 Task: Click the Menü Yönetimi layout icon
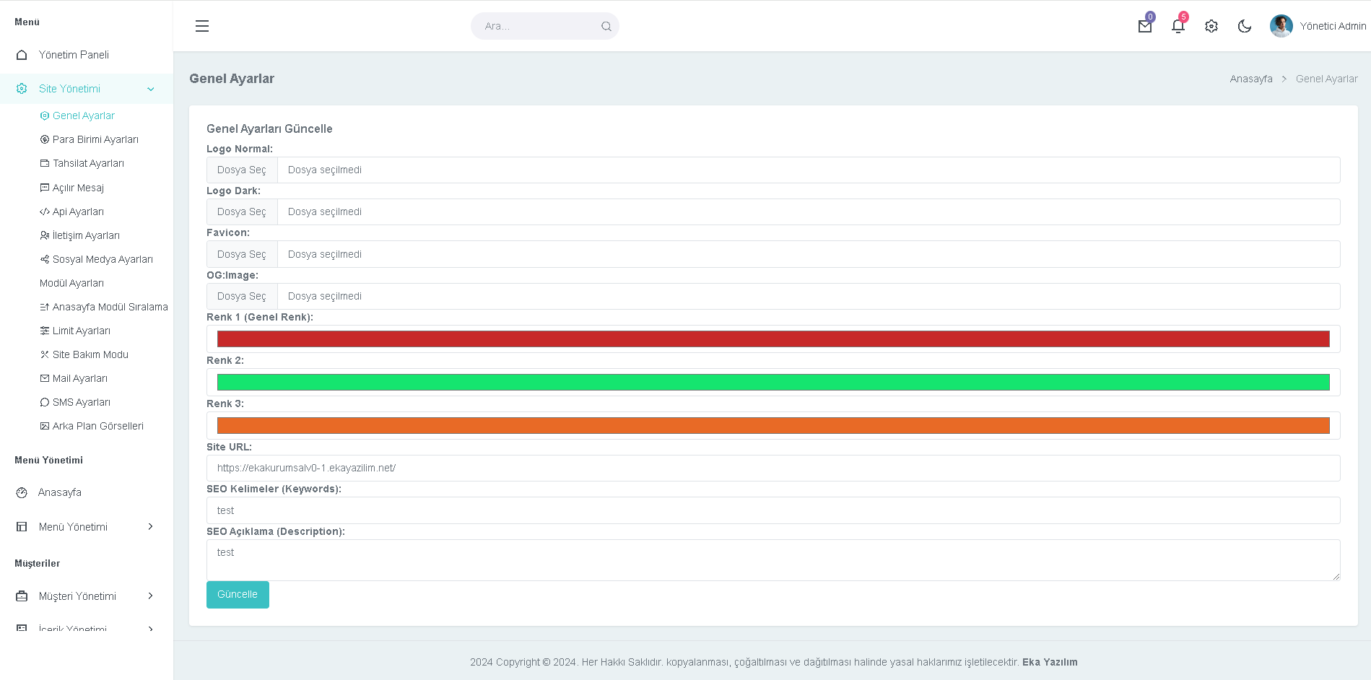coord(22,527)
